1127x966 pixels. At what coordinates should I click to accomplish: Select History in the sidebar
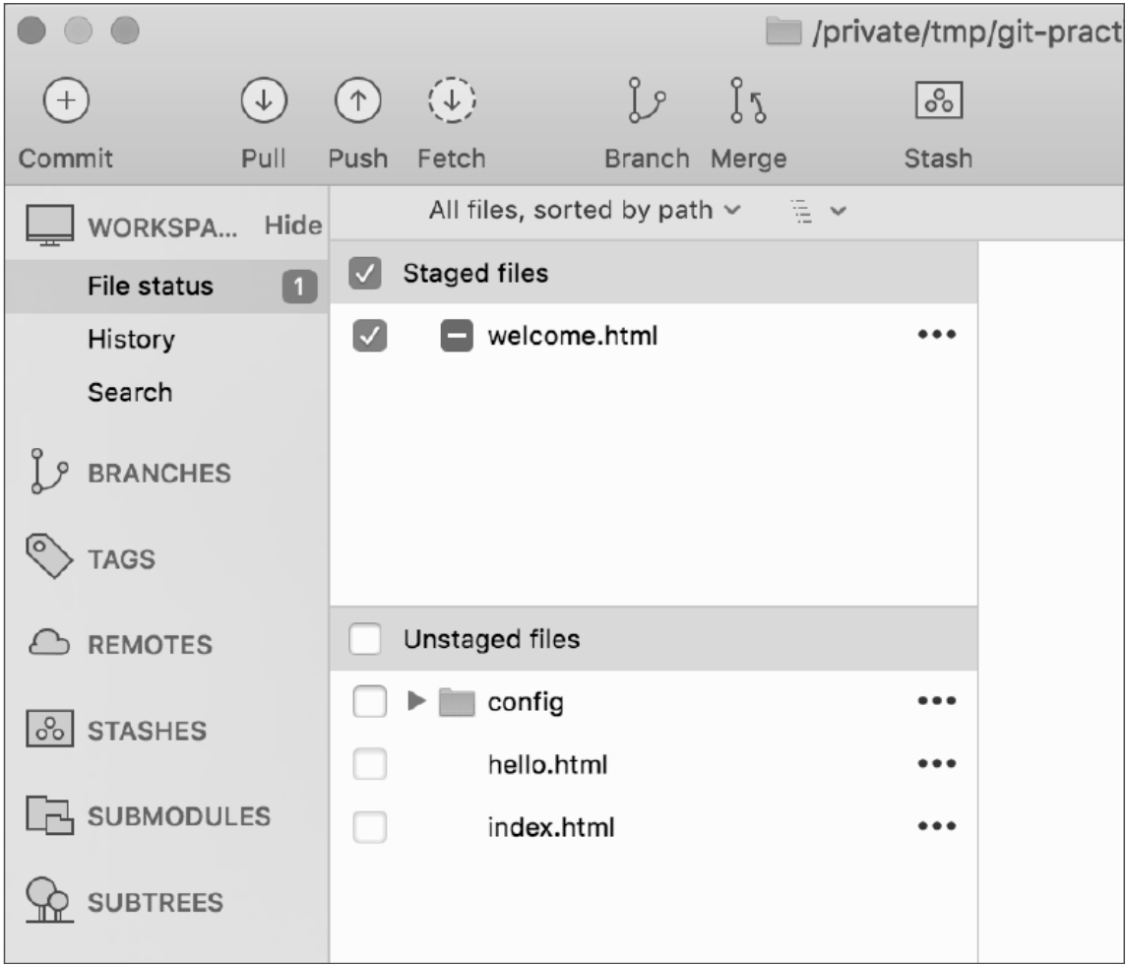pyautogui.click(x=130, y=340)
